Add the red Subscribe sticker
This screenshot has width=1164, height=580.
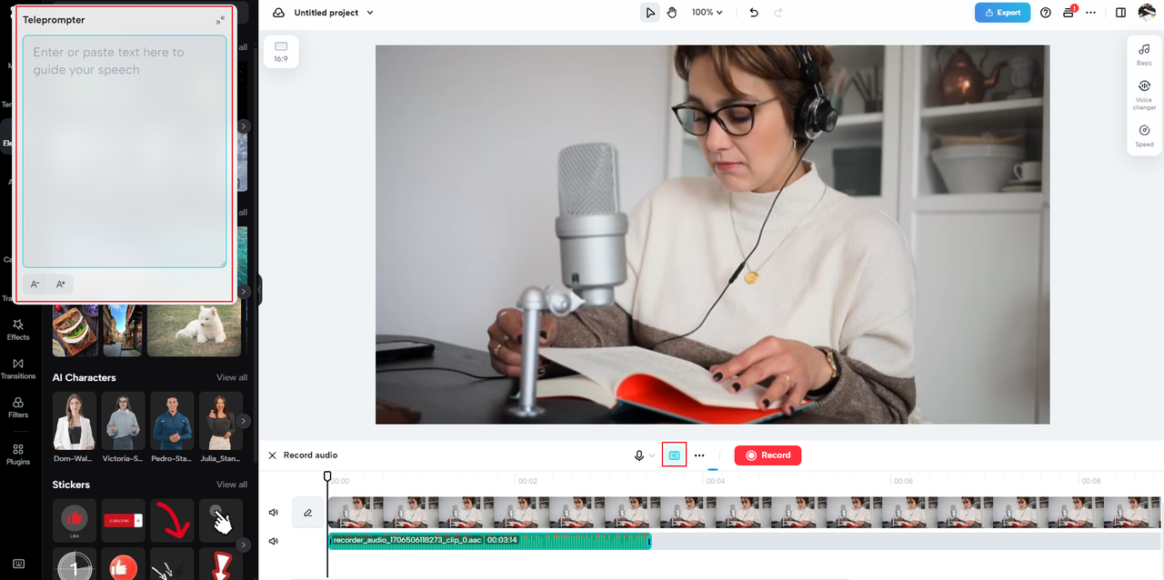click(124, 521)
